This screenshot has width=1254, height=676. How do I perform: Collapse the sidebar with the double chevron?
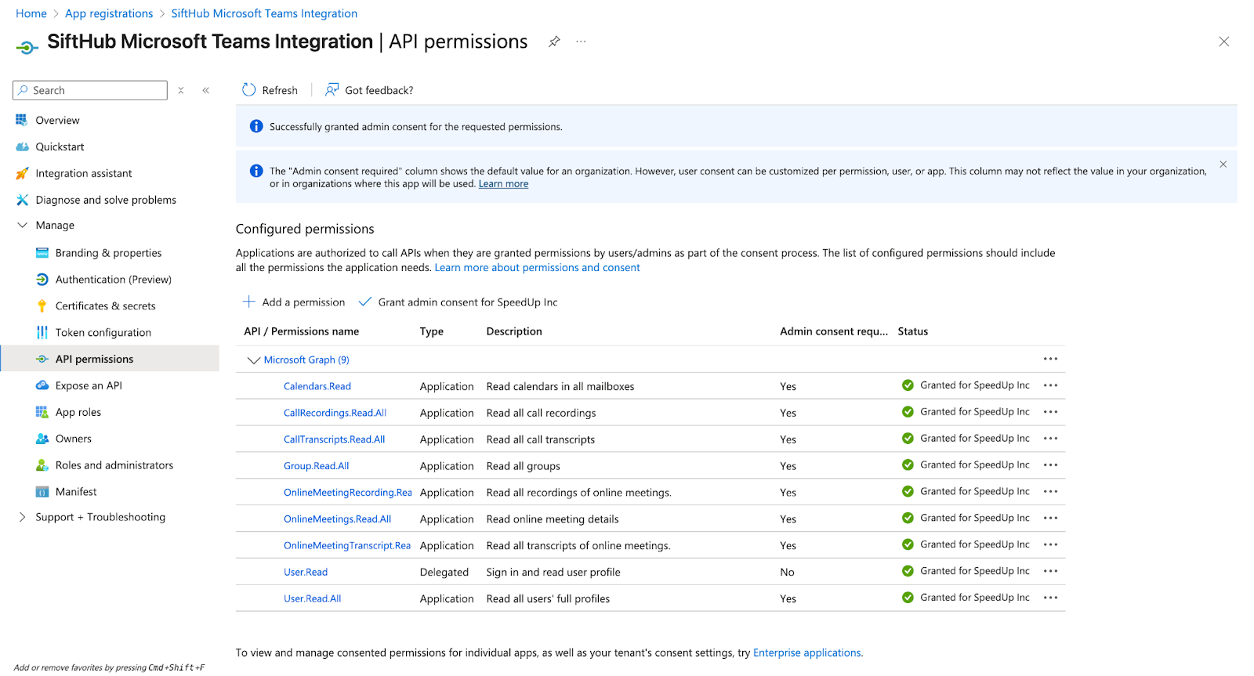(206, 91)
